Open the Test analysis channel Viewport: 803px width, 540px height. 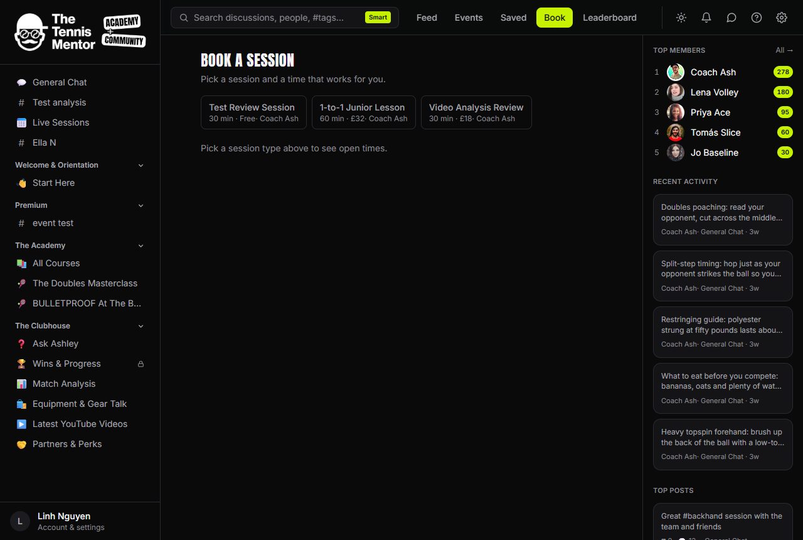(x=80, y=102)
